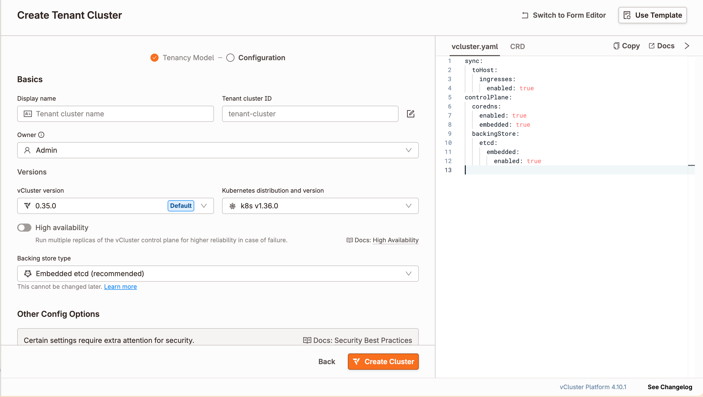This screenshot has width=703, height=397.
Task: Toggle the High availability switch
Action: (x=24, y=228)
